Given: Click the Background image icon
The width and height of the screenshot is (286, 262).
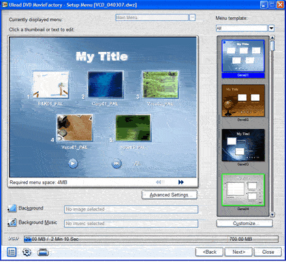Looking at the screenshot, I should (12, 208).
